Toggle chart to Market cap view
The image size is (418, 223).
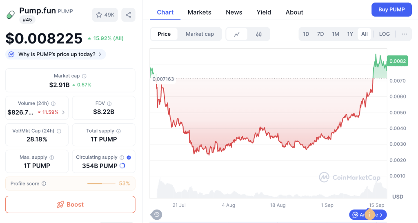click(x=200, y=34)
